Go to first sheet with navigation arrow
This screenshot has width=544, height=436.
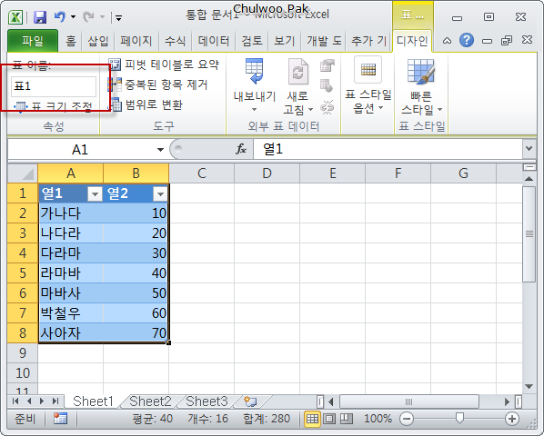[15, 401]
